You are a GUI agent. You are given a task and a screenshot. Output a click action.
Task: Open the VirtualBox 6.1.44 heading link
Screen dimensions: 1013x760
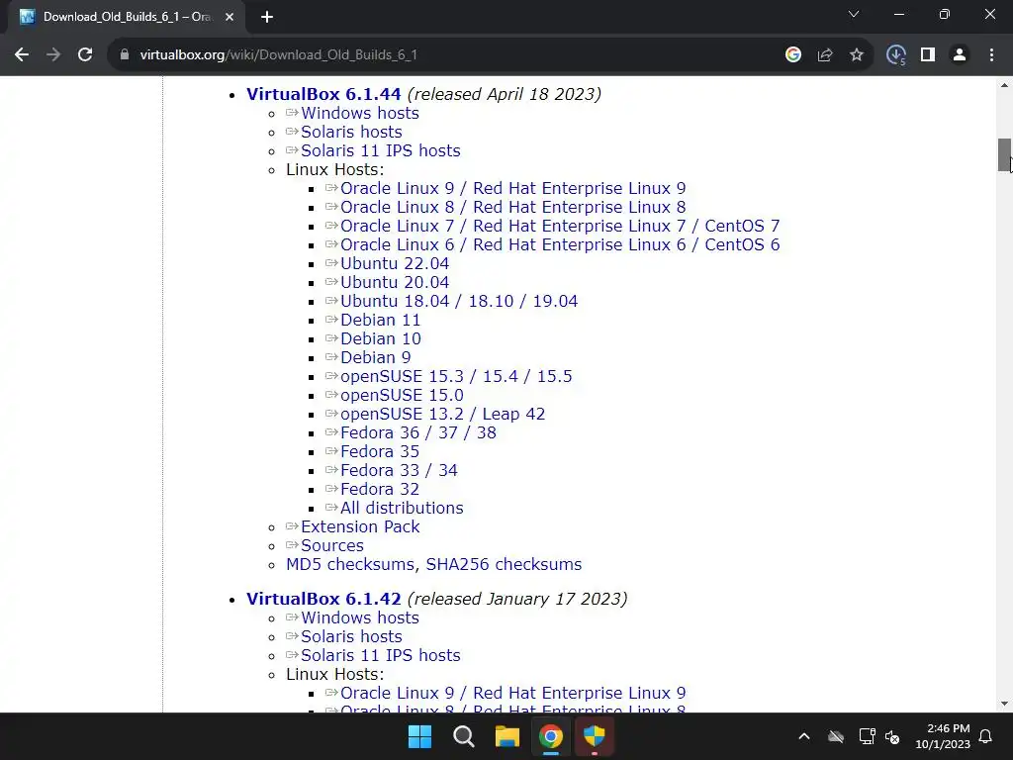tap(323, 94)
